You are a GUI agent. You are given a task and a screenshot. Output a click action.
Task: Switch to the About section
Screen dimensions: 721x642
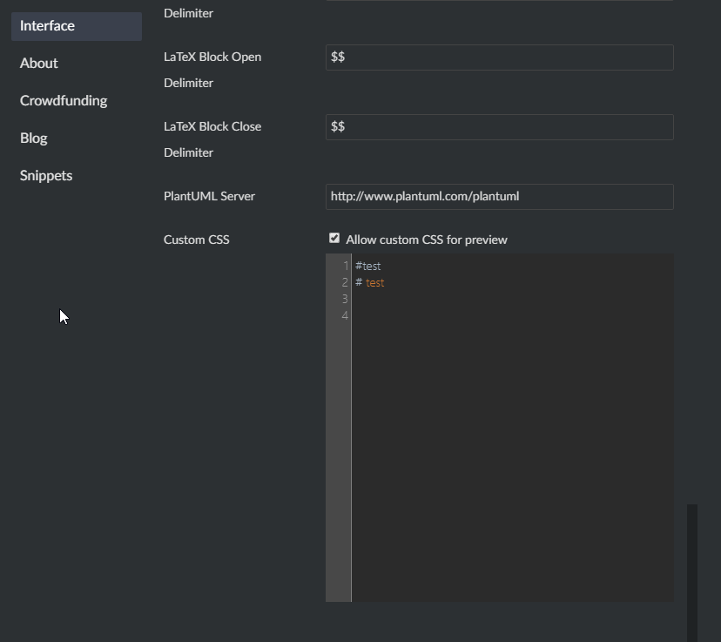pyautogui.click(x=38, y=63)
